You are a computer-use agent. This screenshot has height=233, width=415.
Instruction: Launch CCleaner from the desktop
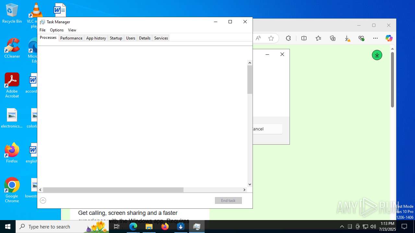(x=12, y=49)
